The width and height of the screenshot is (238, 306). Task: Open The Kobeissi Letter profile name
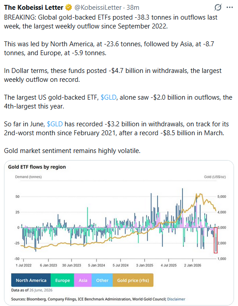34,8
